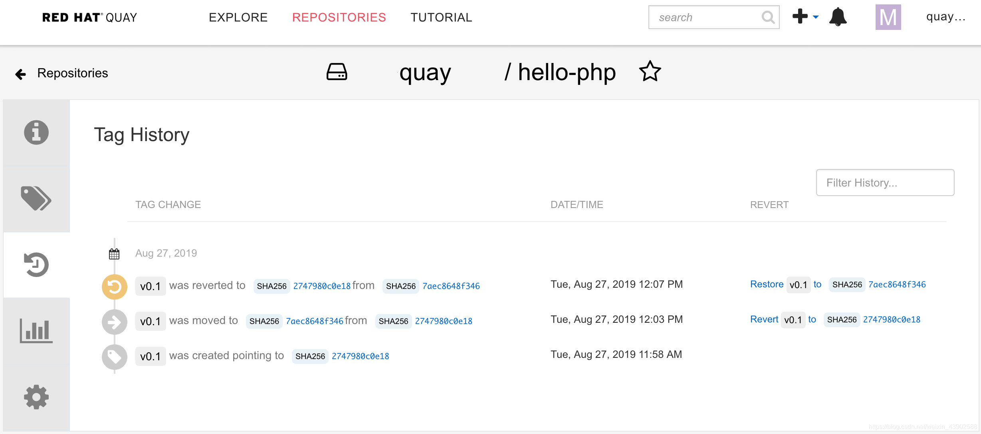Go to the Explore menu
Viewport: 981px width, 434px height.
point(238,17)
